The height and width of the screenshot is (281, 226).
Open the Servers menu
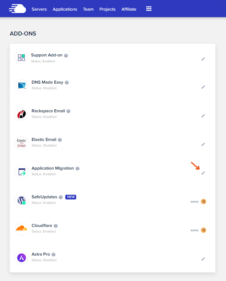[x=39, y=9]
